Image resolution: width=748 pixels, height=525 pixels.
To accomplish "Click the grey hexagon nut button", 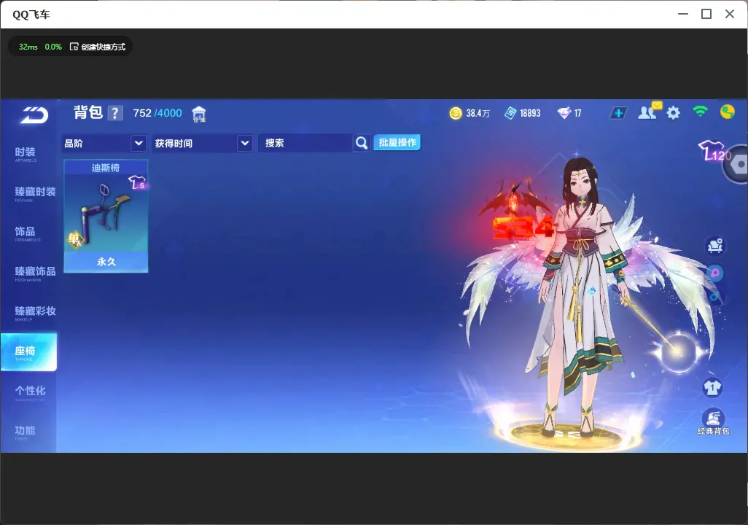I will (738, 164).
